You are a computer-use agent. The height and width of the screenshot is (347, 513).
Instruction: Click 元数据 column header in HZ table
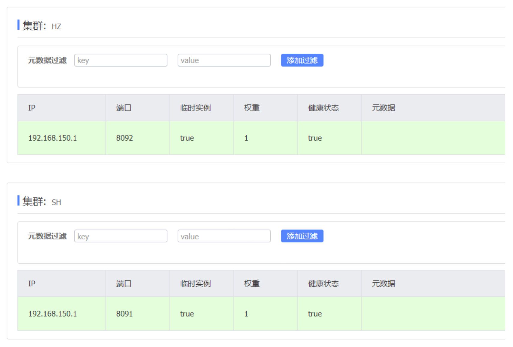[383, 108]
